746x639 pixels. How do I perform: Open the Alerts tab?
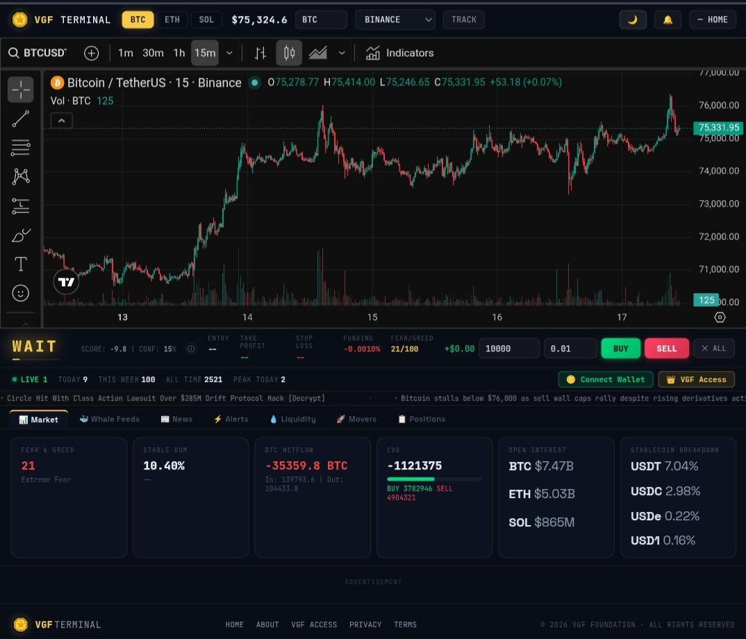click(231, 420)
